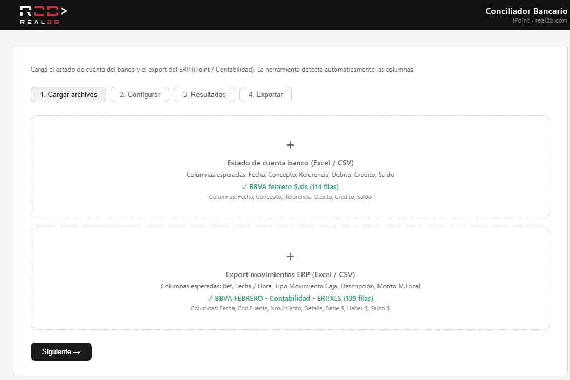570x380 pixels.
Task: Click the REAL2B logo in header
Action: pyautogui.click(x=44, y=15)
